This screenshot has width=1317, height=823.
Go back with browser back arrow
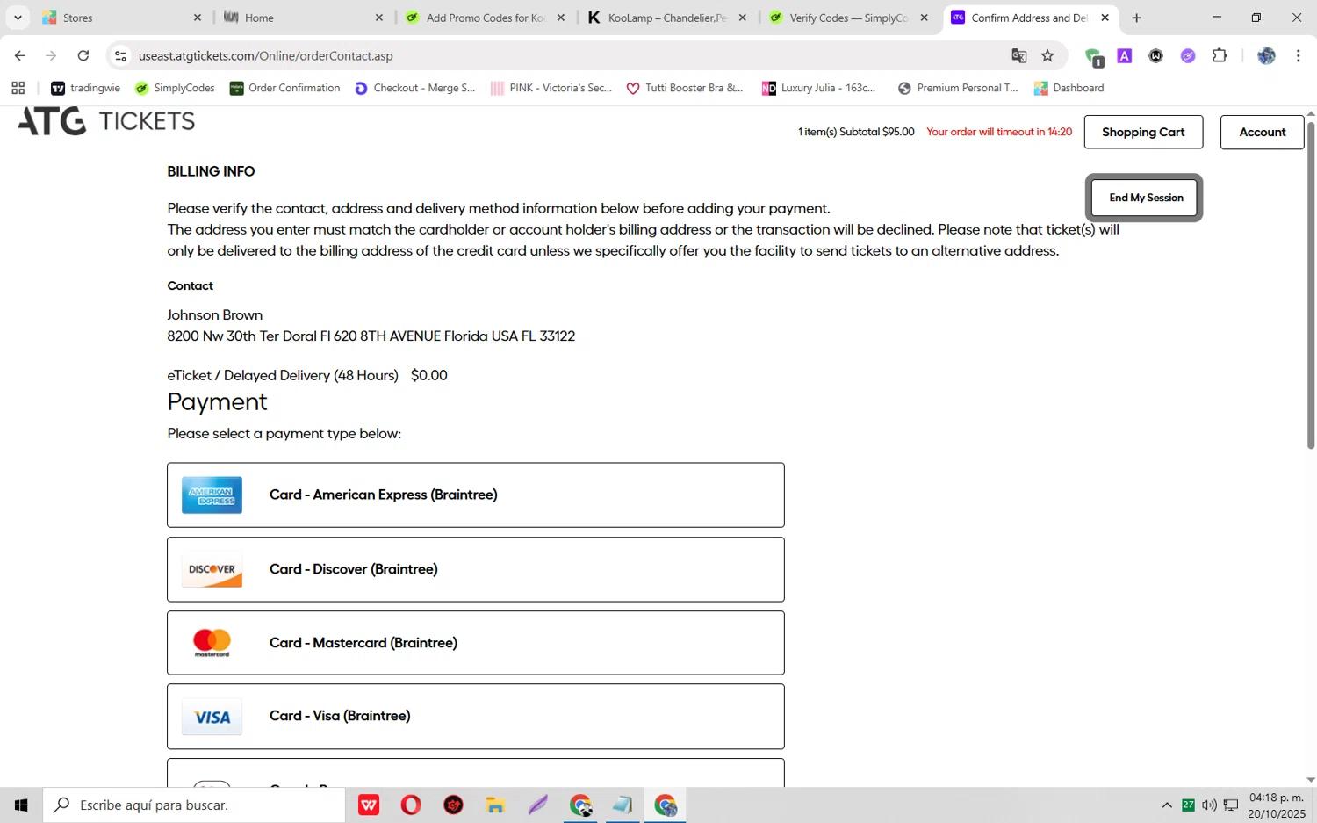point(19,55)
